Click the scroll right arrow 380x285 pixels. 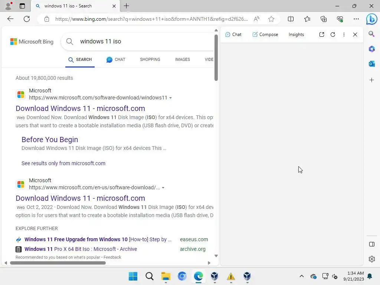coord(209,263)
